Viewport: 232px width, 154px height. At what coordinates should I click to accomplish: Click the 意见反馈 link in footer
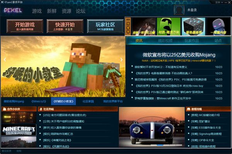7,151
